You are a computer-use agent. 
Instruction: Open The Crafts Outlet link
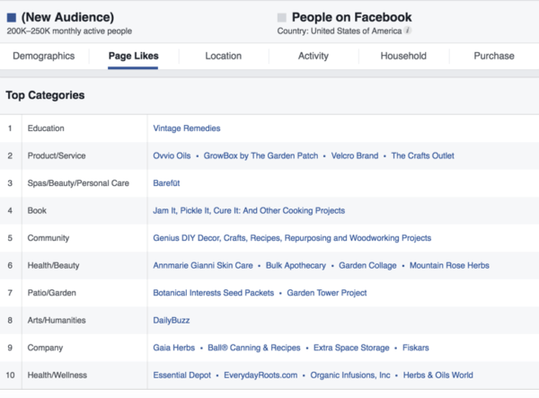click(x=423, y=155)
